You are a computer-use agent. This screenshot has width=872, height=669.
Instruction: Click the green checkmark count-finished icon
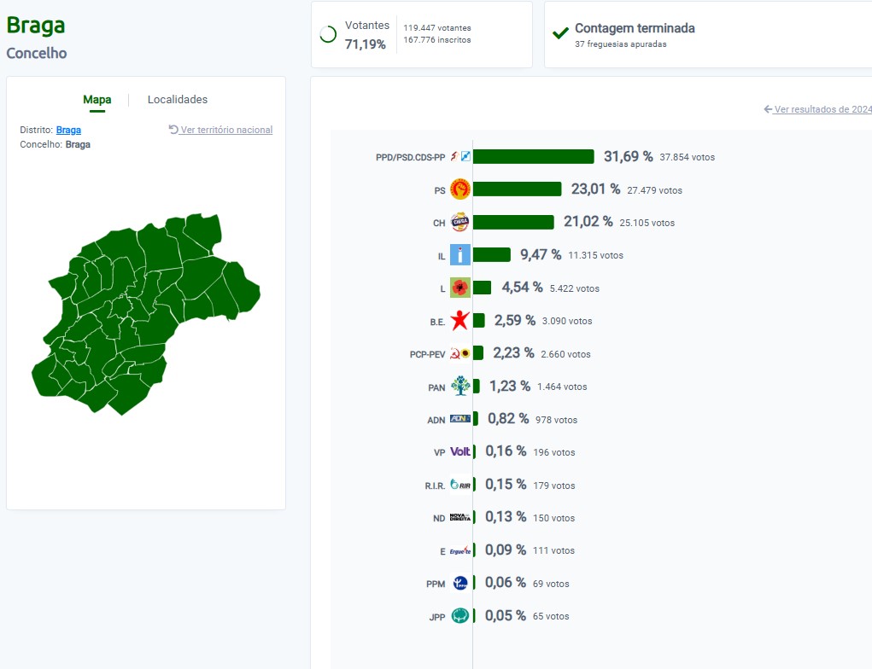[560, 33]
